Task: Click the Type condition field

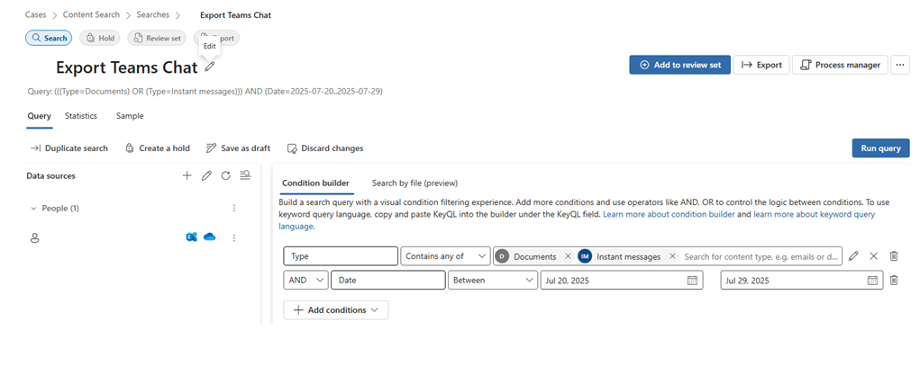Action: click(341, 256)
